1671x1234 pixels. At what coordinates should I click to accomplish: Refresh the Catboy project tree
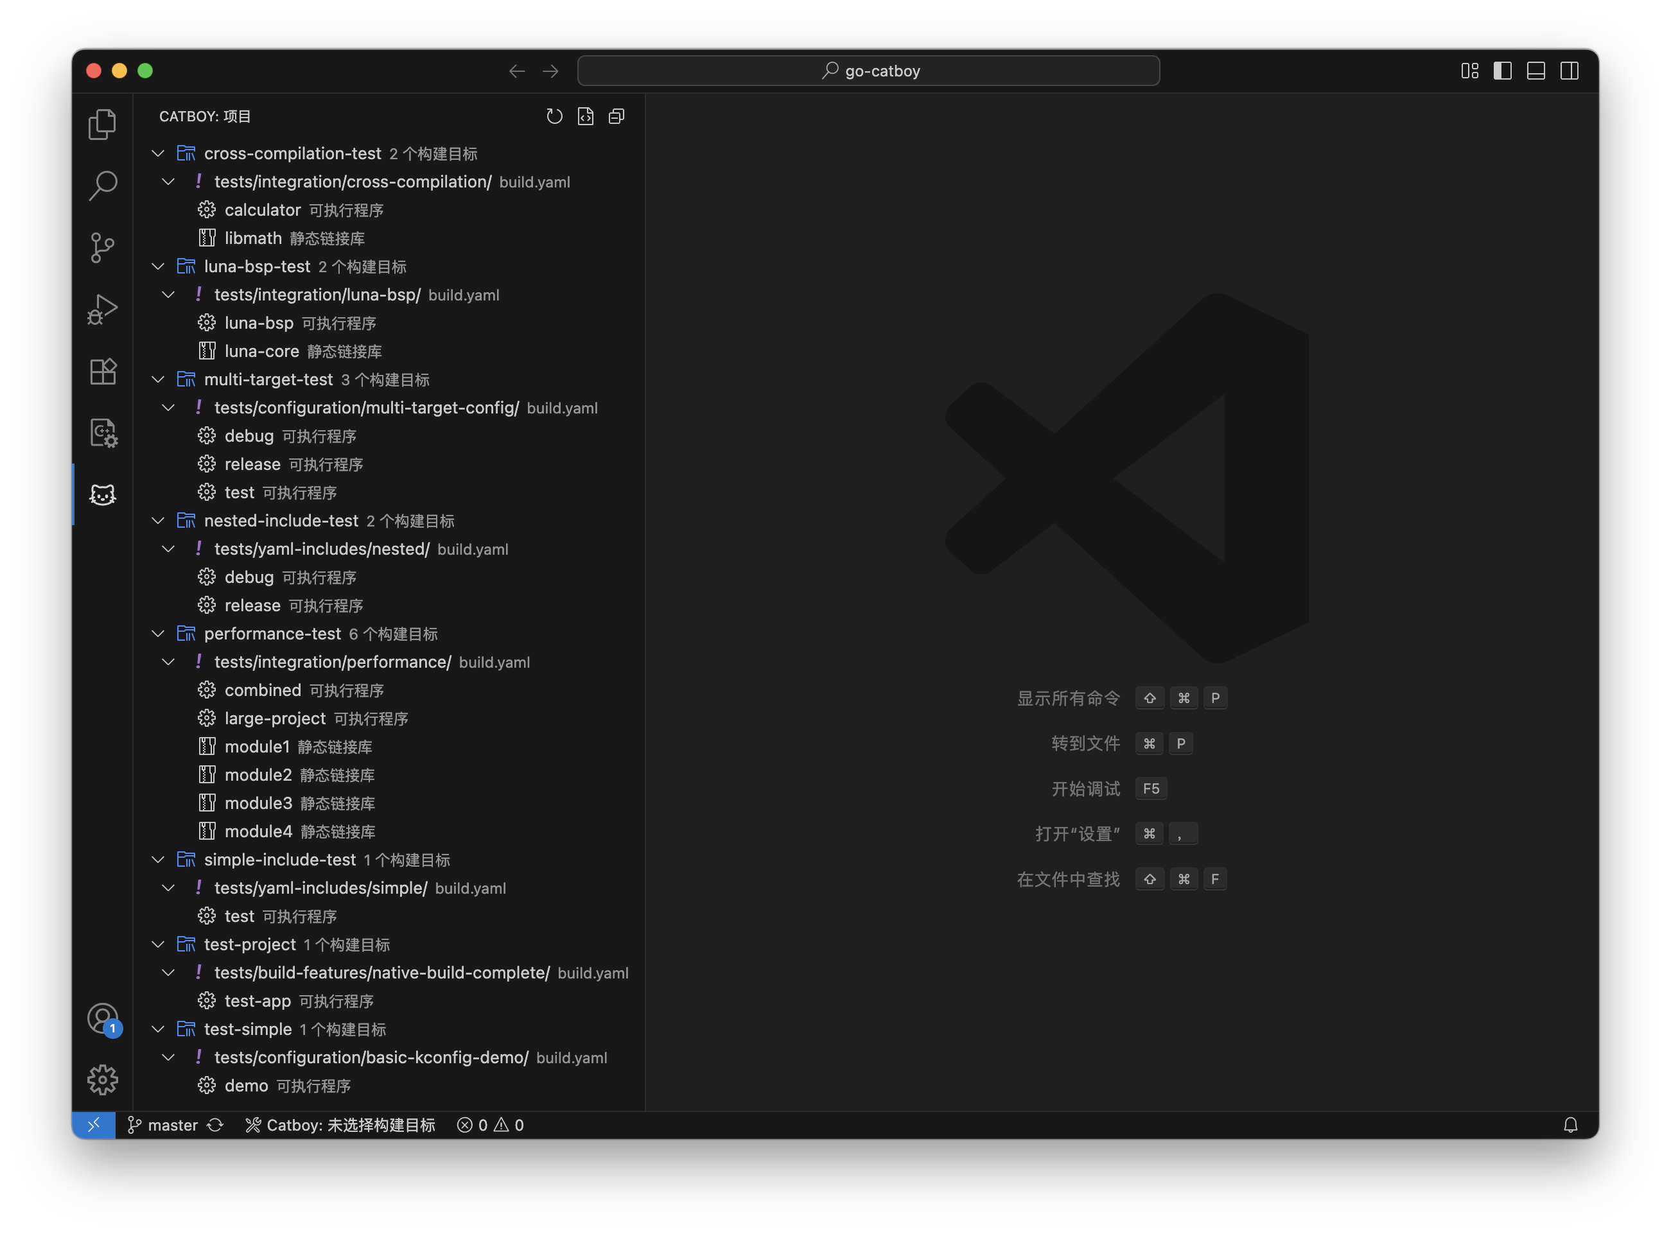[x=554, y=116]
